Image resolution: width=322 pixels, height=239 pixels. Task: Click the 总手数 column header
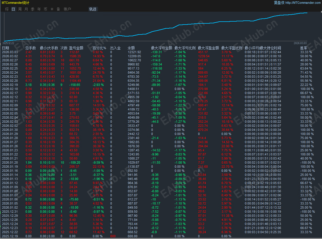click(30, 48)
